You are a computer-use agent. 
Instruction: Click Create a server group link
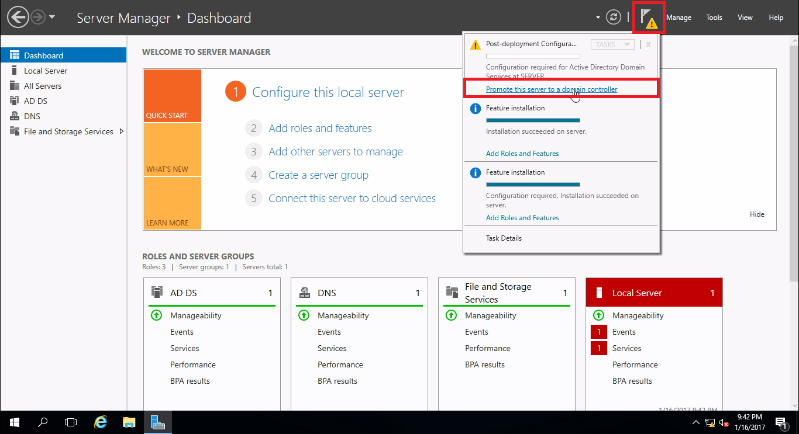[x=318, y=175]
